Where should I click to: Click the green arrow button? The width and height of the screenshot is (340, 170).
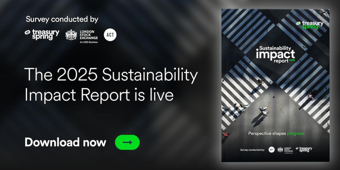127,142
